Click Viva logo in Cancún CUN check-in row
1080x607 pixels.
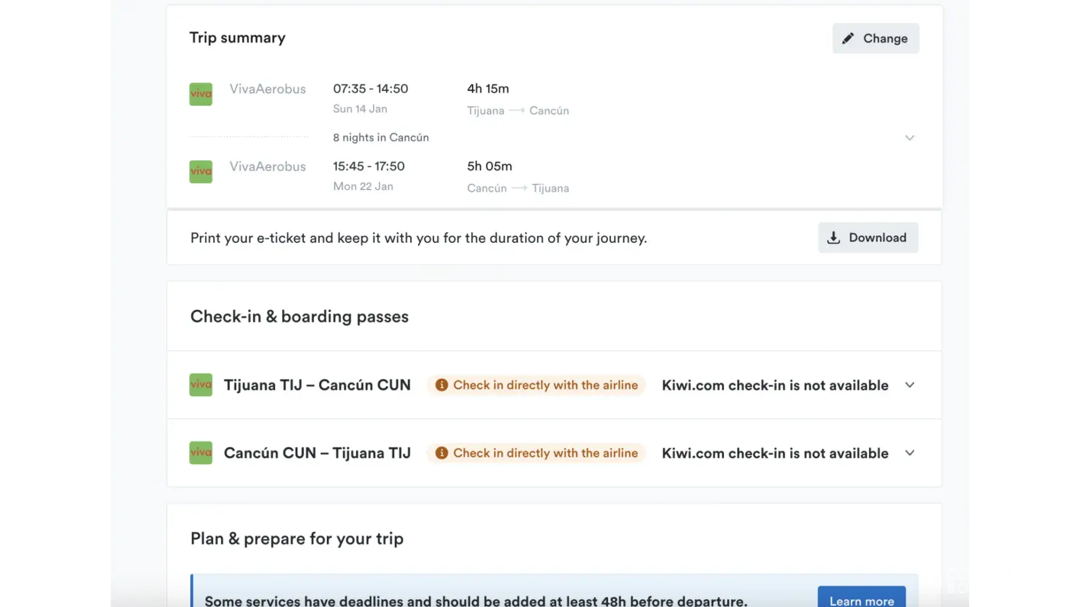(x=201, y=453)
